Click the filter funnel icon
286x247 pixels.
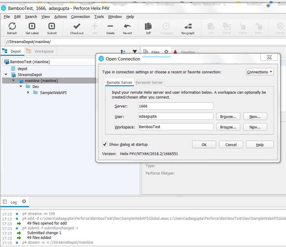pyautogui.click(x=135, y=52)
